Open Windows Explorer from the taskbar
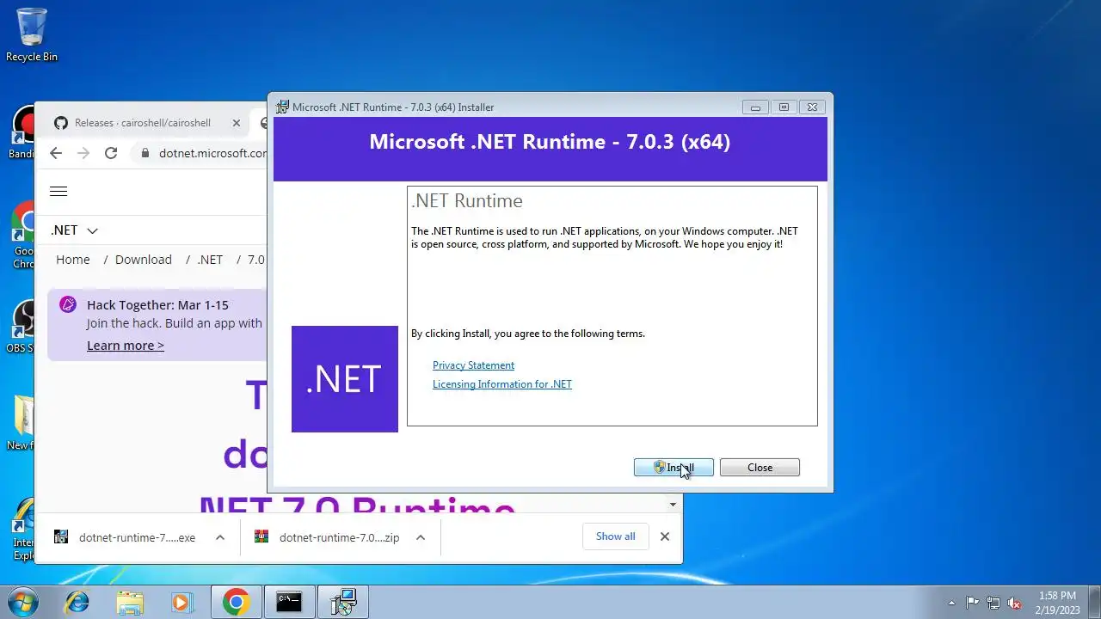The height and width of the screenshot is (619, 1101). click(130, 602)
